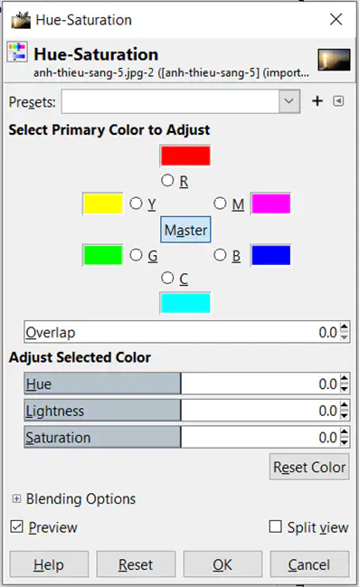
Task: Select the Master button
Action: point(185,230)
